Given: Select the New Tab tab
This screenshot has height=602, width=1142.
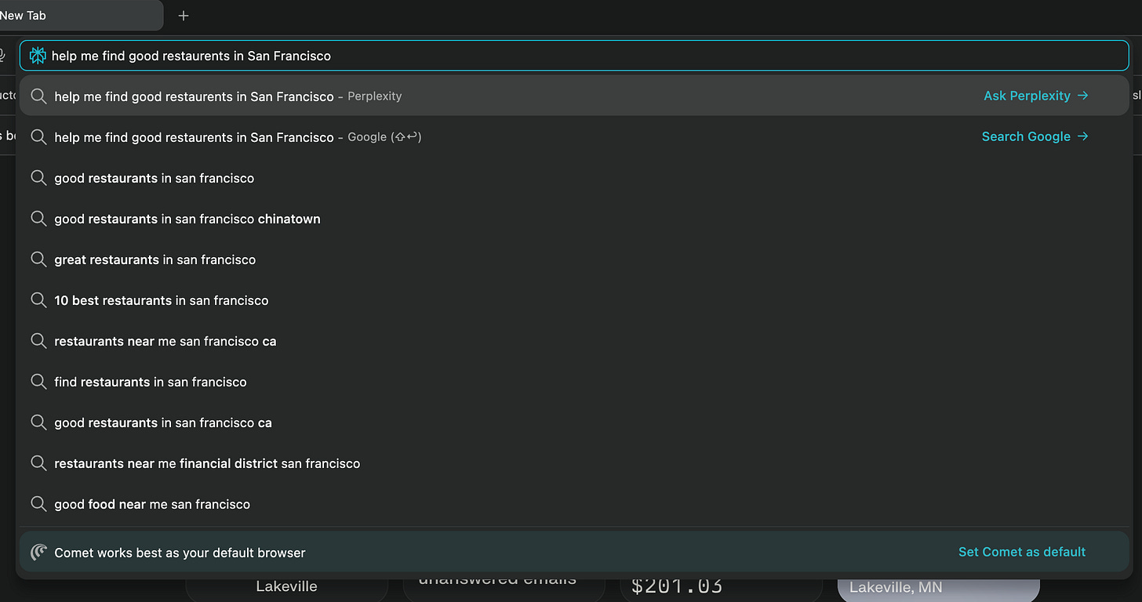Looking at the screenshot, I should pos(81,16).
